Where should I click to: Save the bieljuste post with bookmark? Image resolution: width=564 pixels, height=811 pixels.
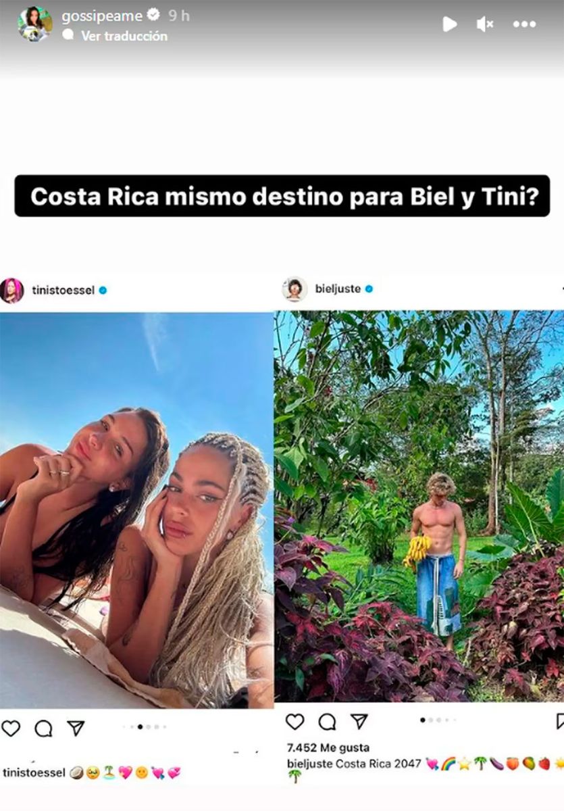(559, 722)
